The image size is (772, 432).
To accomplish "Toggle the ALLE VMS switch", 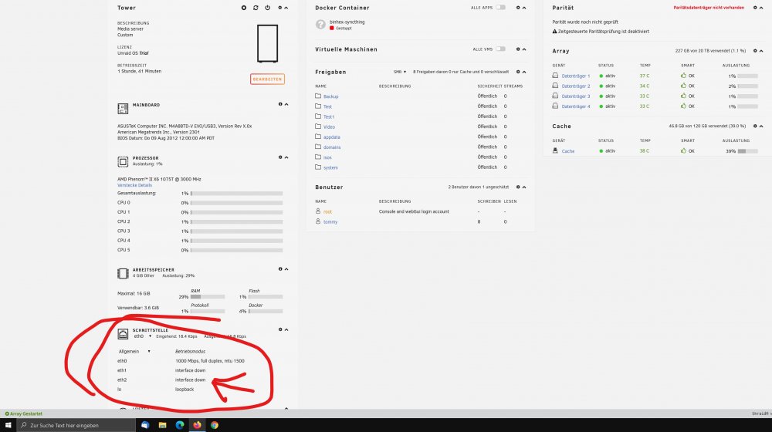I will pos(501,49).
